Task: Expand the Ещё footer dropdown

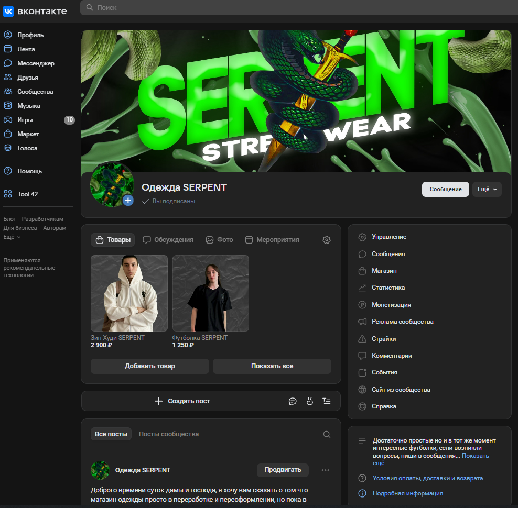Action: pyautogui.click(x=12, y=237)
